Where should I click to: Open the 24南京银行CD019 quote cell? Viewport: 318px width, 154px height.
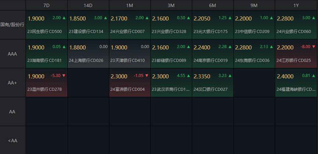(213, 54)
